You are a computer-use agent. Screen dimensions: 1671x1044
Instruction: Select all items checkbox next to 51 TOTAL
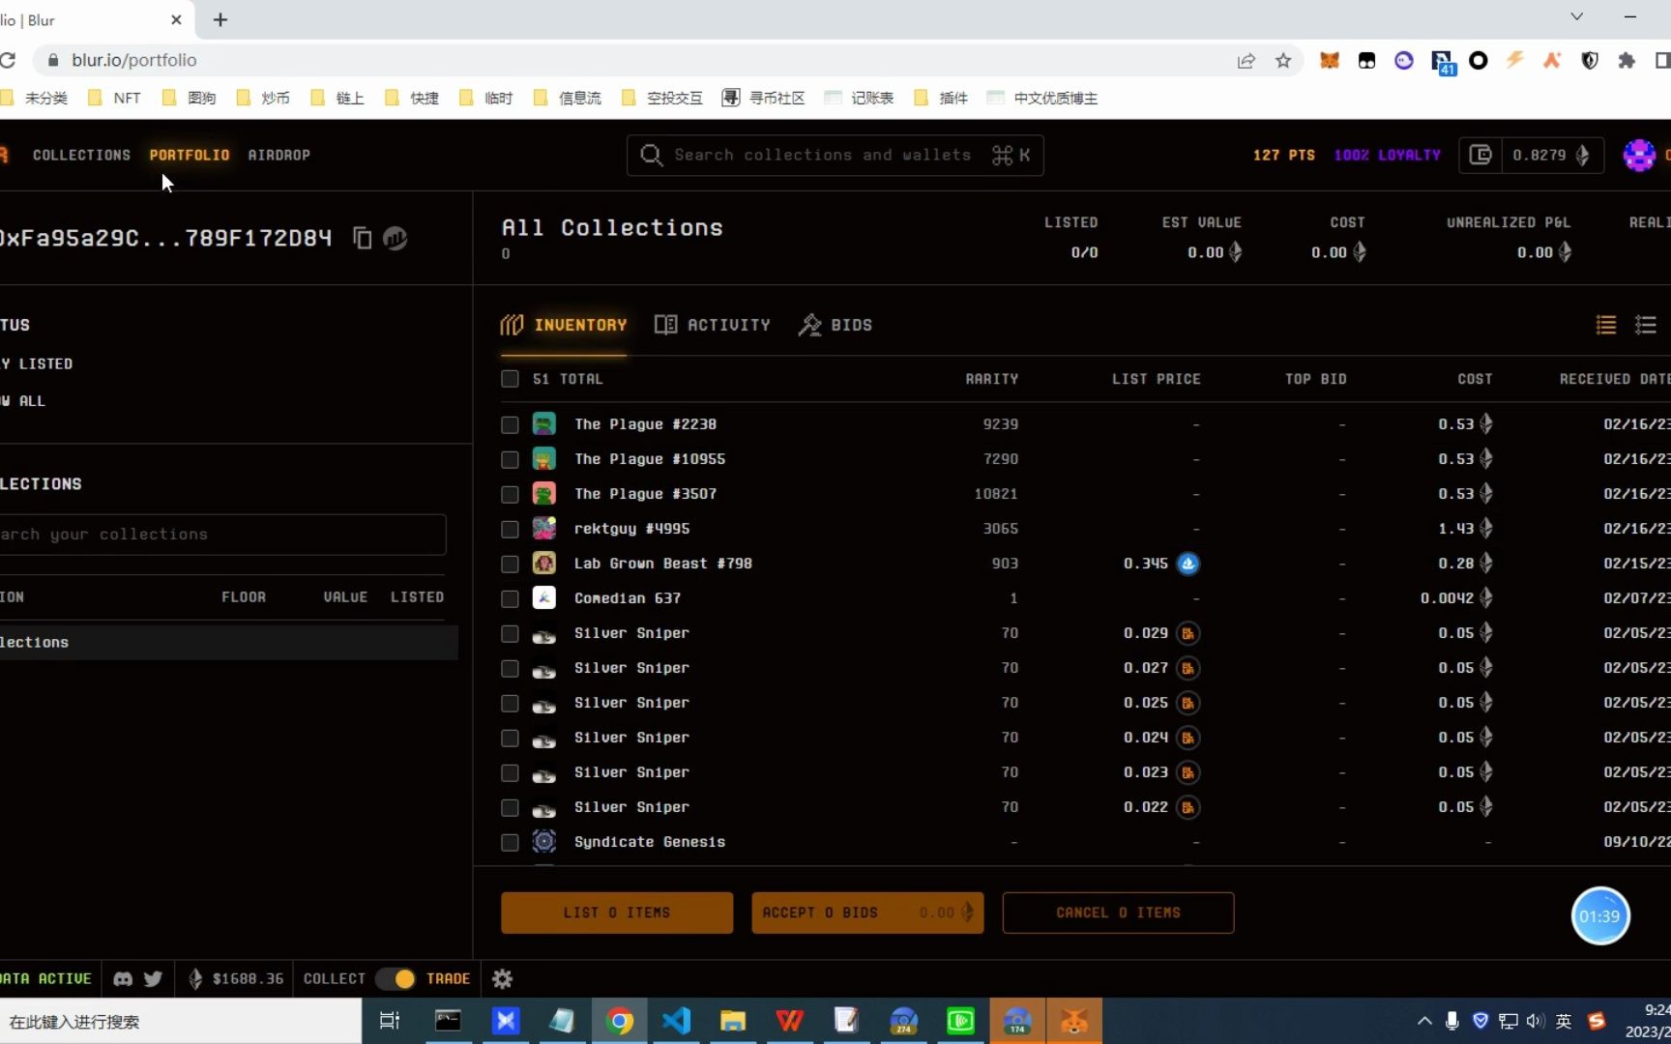(x=510, y=379)
